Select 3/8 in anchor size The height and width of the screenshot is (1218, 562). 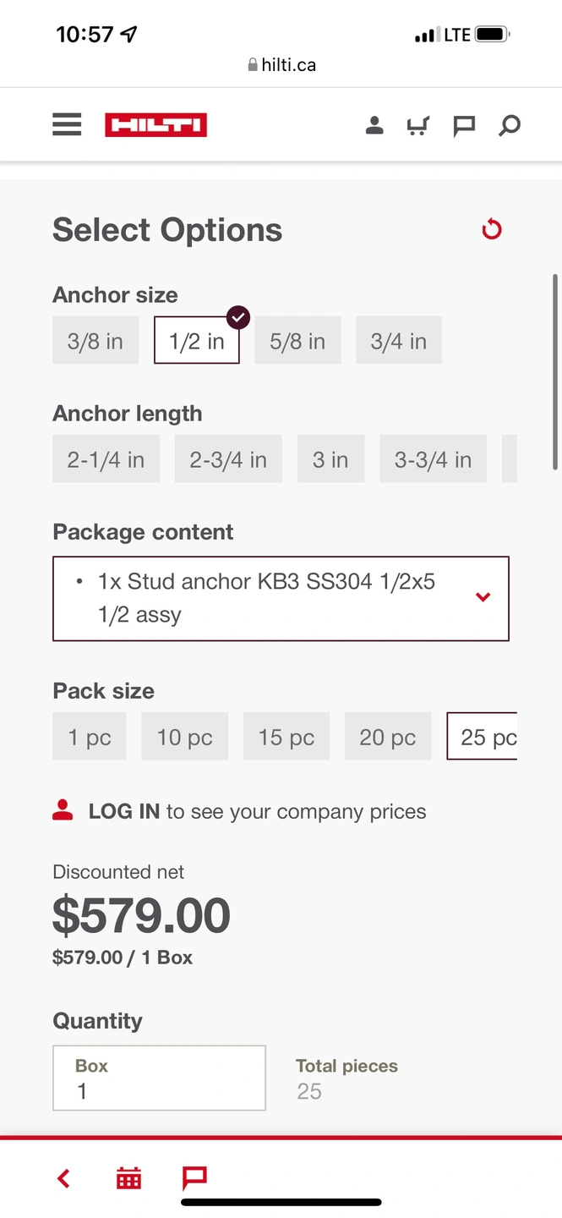point(95,341)
